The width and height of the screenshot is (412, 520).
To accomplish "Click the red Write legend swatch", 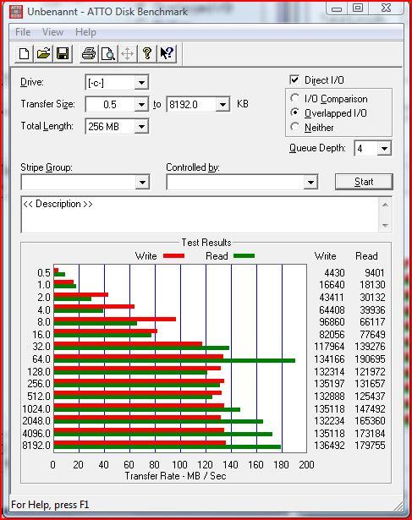I will point(173,255).
